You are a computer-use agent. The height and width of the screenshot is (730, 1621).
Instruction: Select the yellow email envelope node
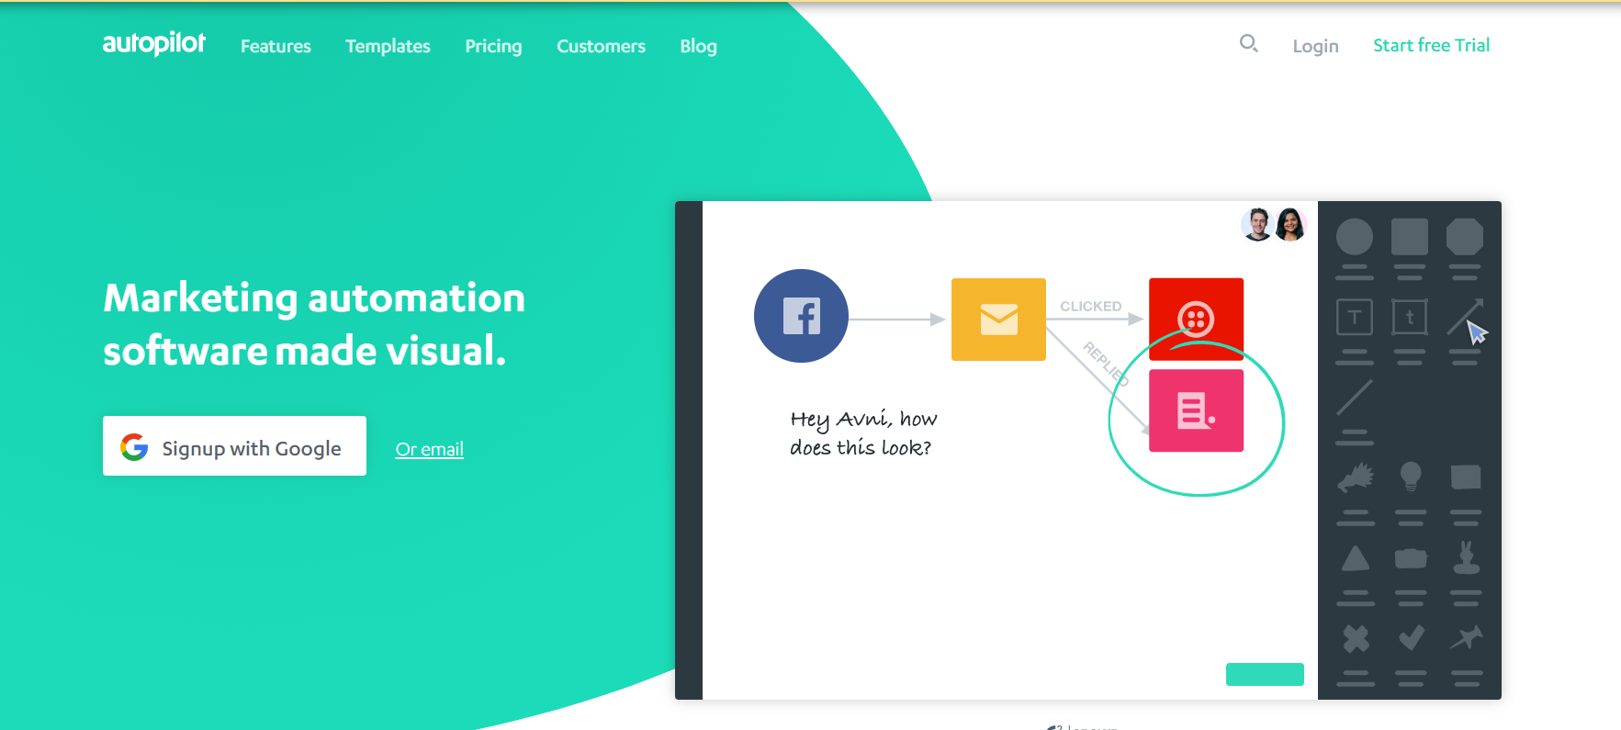coord(998,320)
